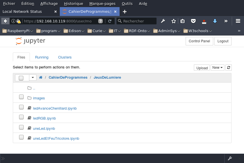Open the Marque-pages menu
244x163 pixels.
tap(102, 4)
